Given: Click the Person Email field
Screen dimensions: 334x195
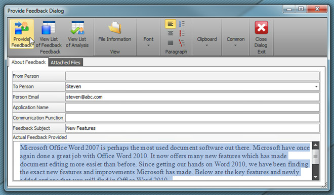Looking at the screenshot, I should (x=192, y=97).
